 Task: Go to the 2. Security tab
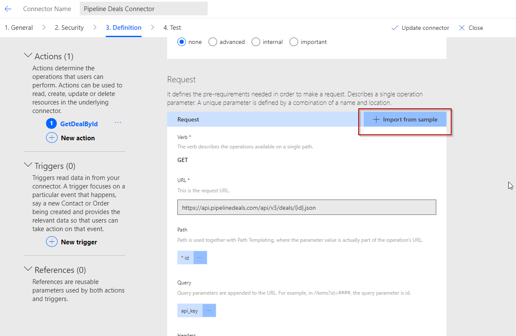tap(69, 28)
